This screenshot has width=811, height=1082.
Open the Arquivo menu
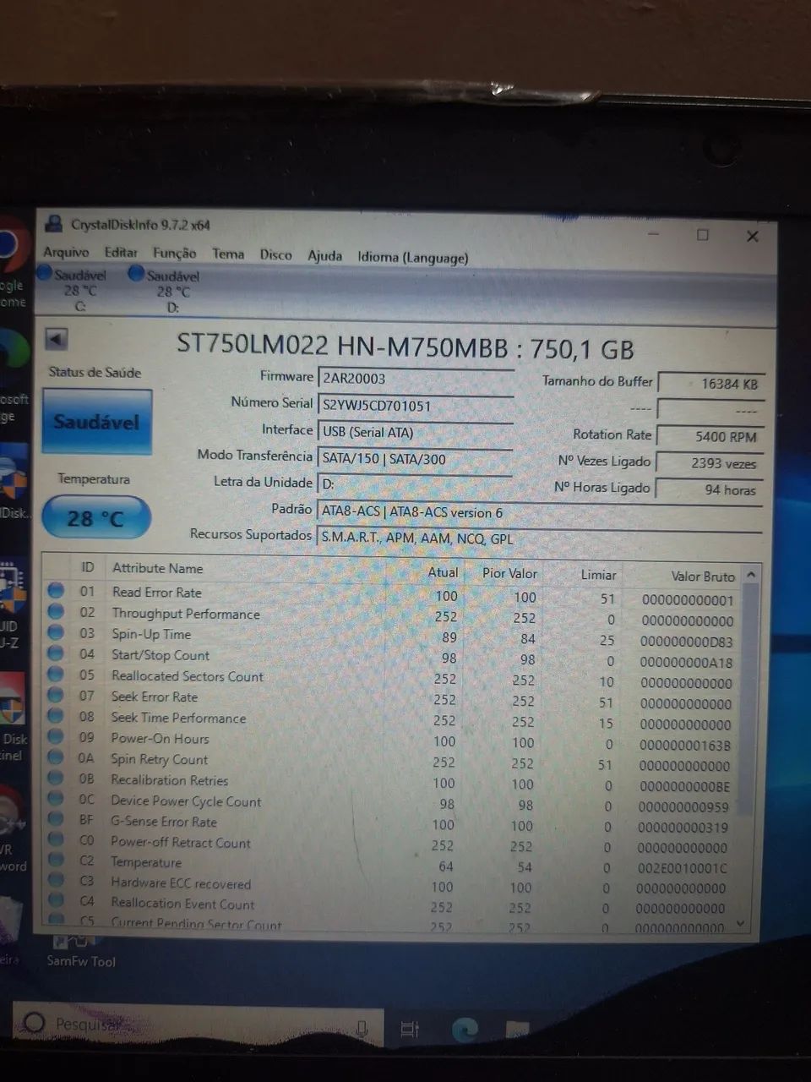coord(66,252)
